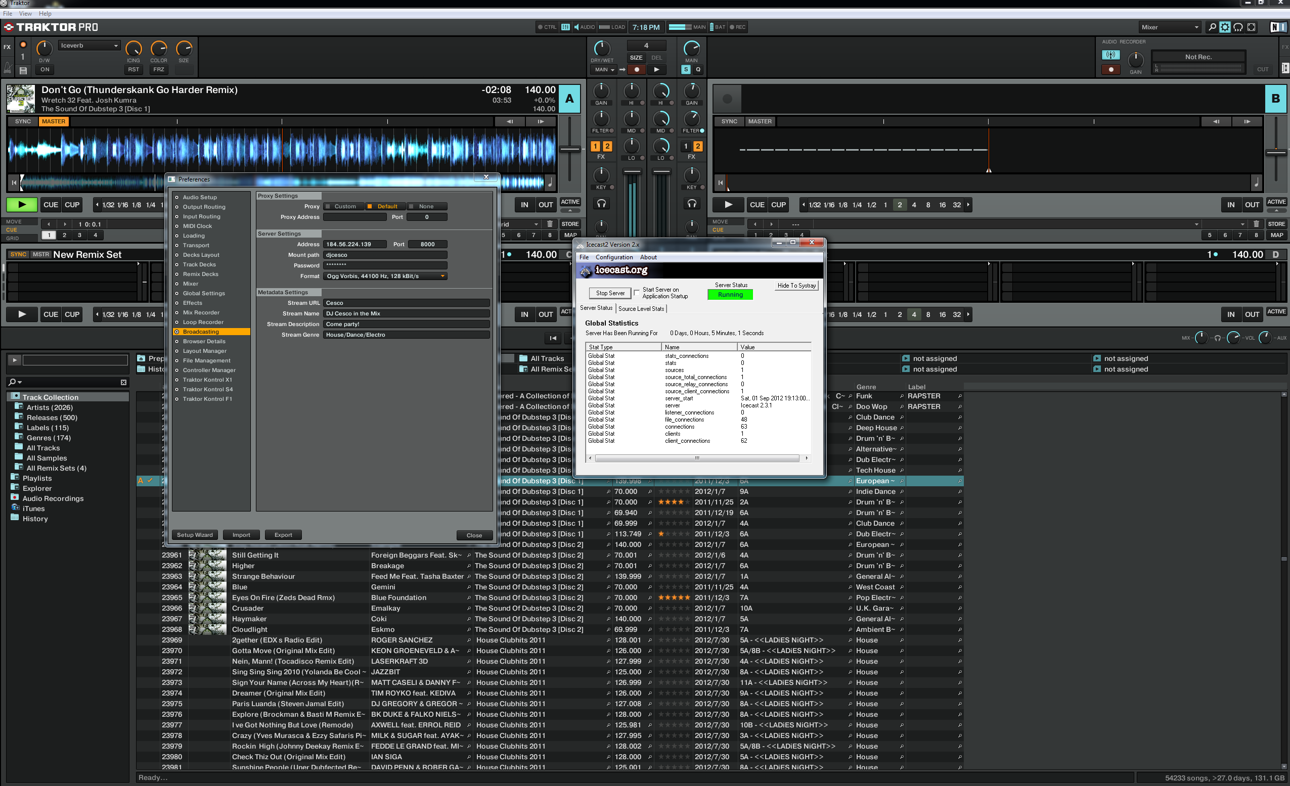Click the audio recorder record button
1290x786 pixels.
pyautogui.click(x=1110, y=70)
